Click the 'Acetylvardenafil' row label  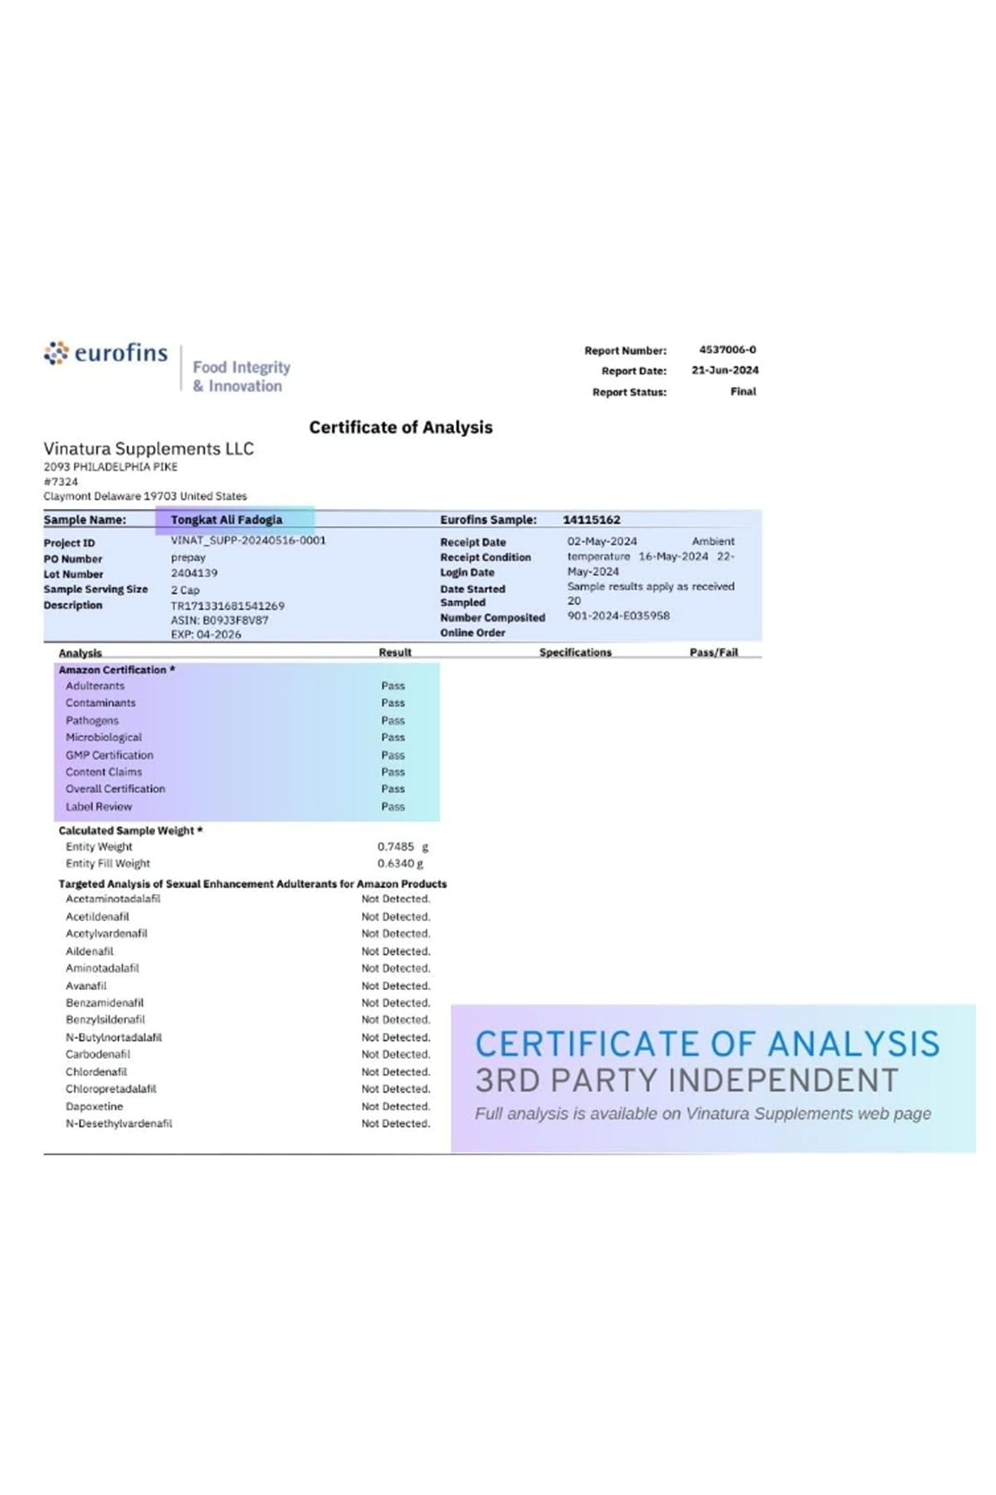[x=106, y=934]
